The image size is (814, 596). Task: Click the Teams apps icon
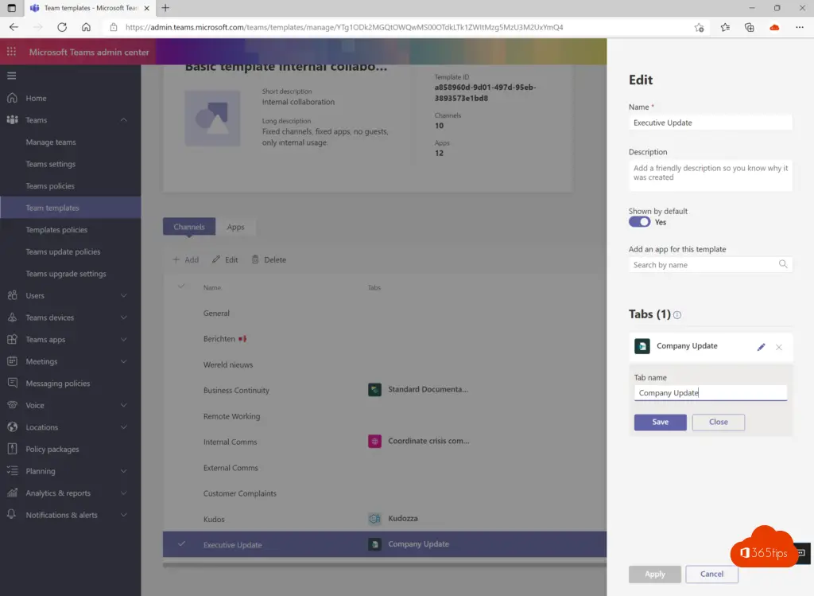(13, 339)
